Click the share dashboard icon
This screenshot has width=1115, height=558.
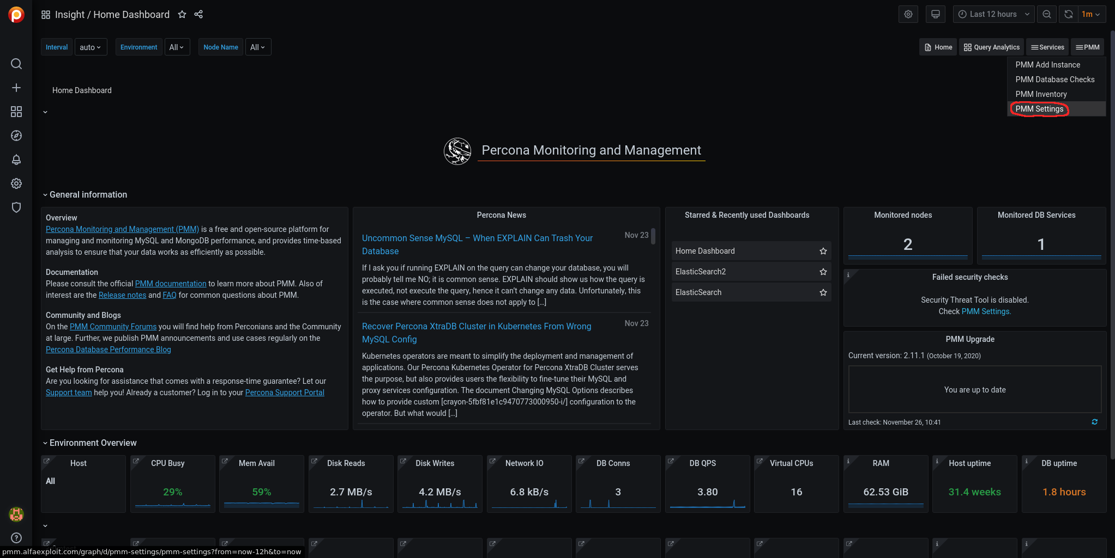click(x=198, y=15)
